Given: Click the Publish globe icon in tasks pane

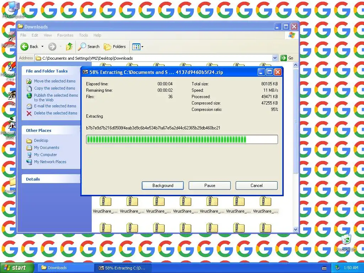Looking at the screenshot, I should (29, 96).
